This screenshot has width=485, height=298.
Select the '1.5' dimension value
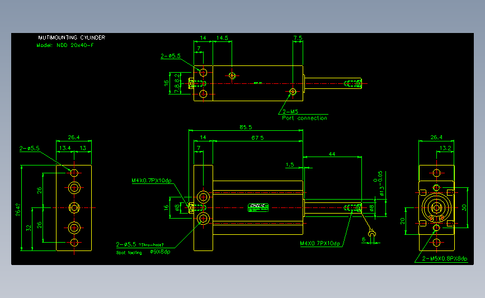[290, 165]
